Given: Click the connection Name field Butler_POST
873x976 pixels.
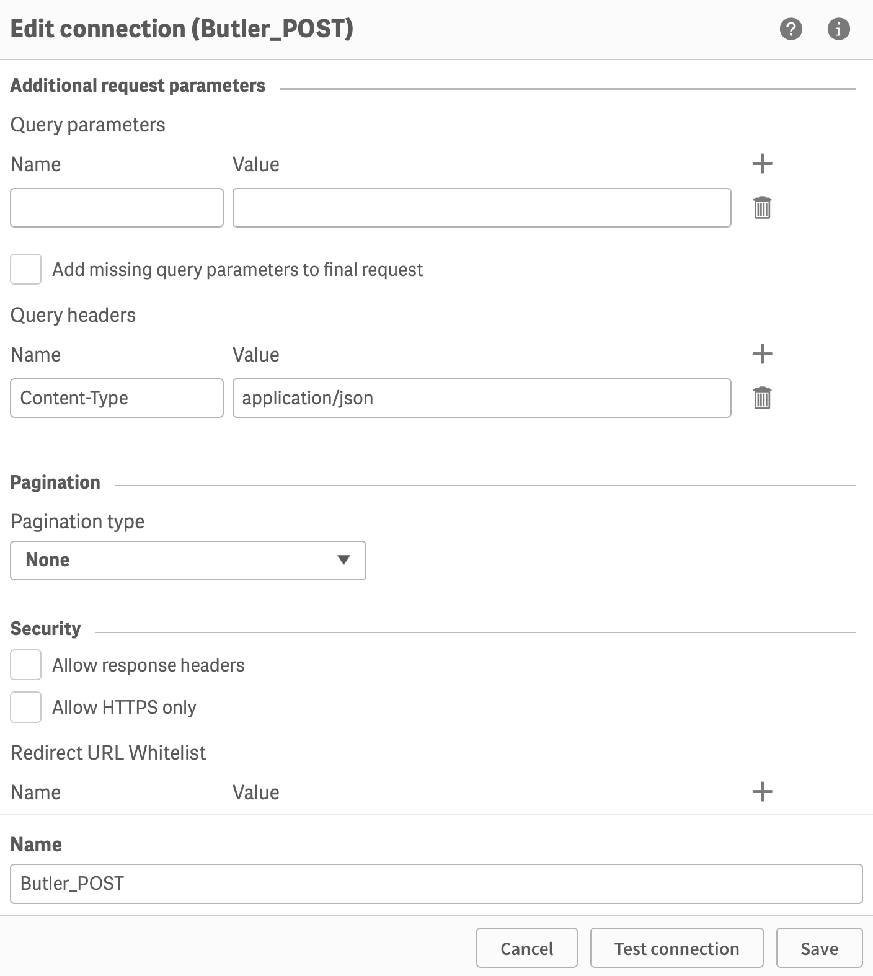Looking at the screenshot, I should point(436,884).
